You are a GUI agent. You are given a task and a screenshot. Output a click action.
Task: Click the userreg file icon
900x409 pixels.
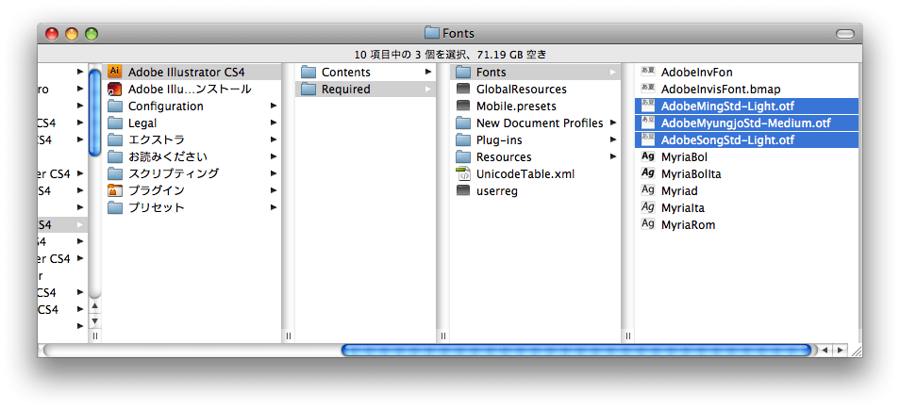pos(463,191)
